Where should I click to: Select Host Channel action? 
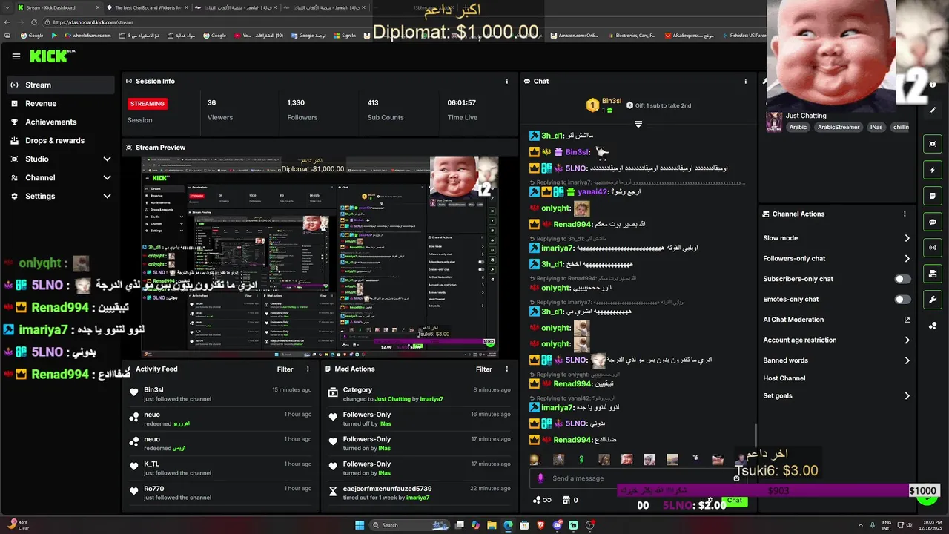coord(784,378)
